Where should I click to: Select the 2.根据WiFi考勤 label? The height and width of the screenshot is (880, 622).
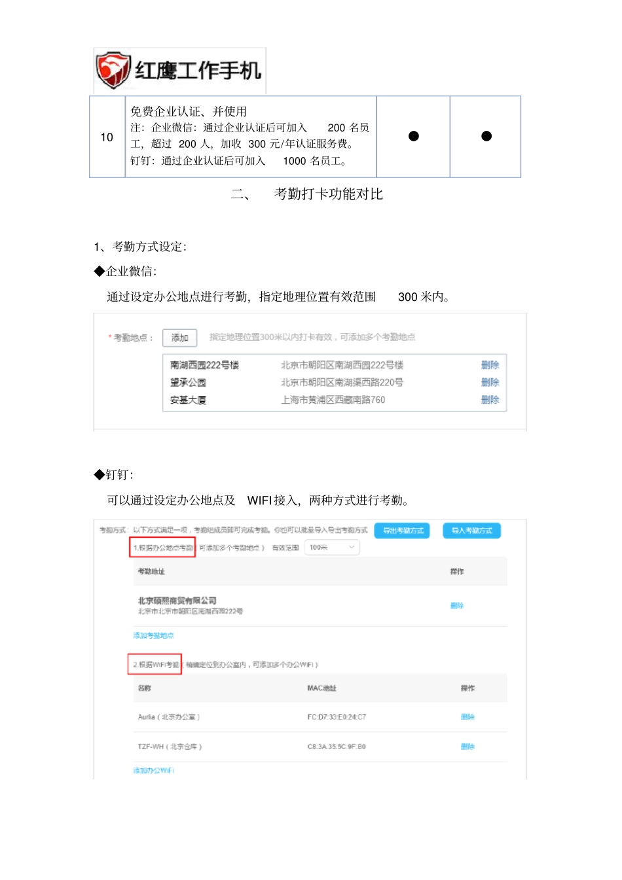pyautogui.click(x=155, y=665)
